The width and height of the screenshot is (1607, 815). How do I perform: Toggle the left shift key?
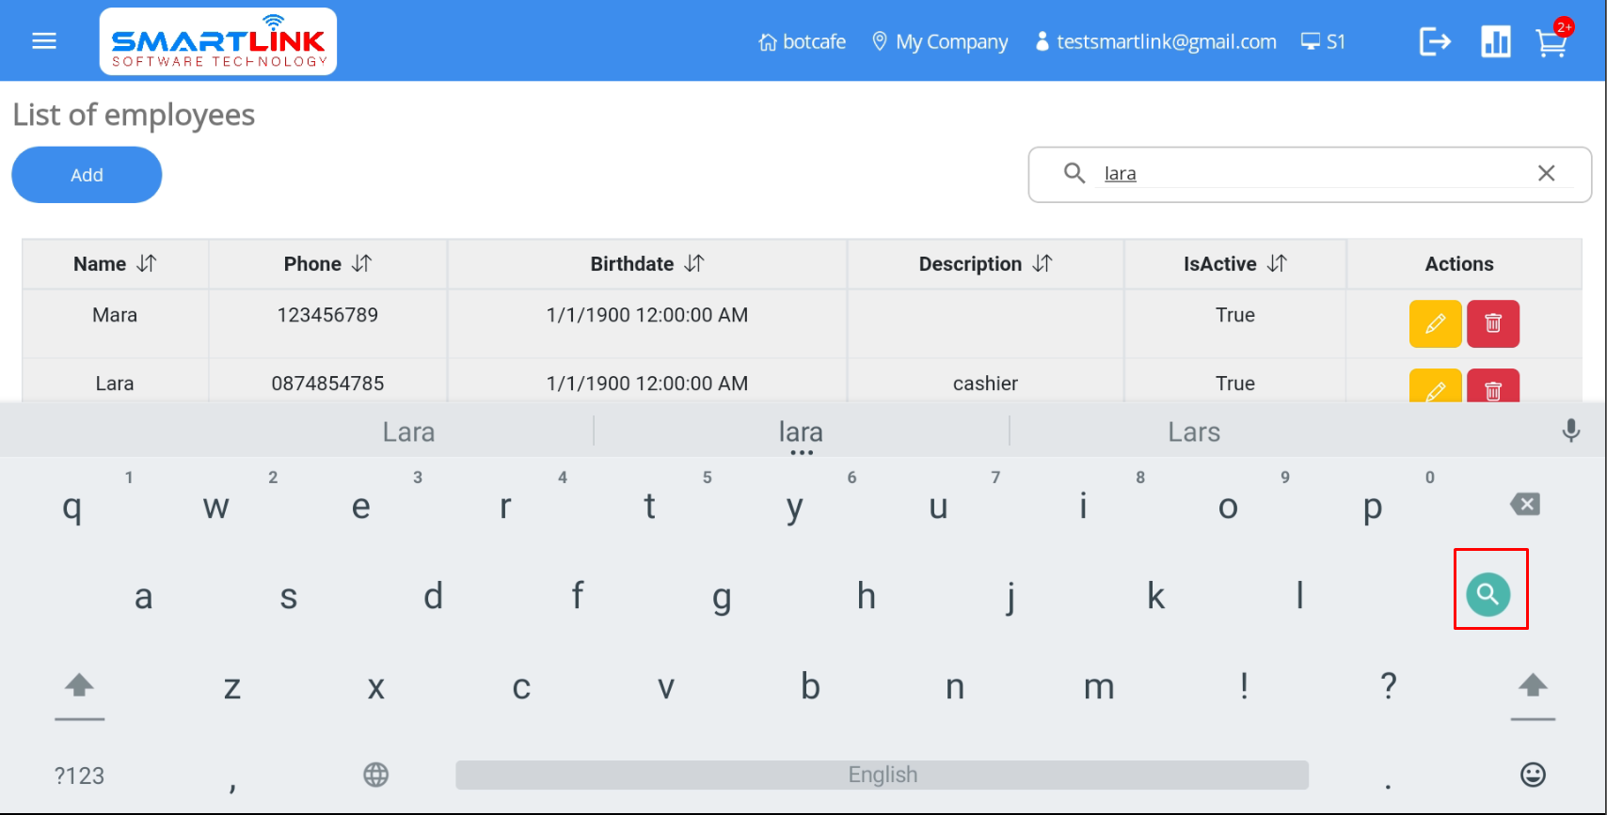79,687
